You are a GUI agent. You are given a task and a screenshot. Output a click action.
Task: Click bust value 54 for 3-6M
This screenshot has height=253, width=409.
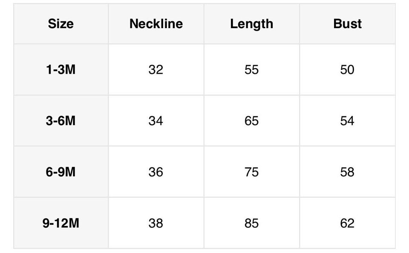tap(347, 121)
